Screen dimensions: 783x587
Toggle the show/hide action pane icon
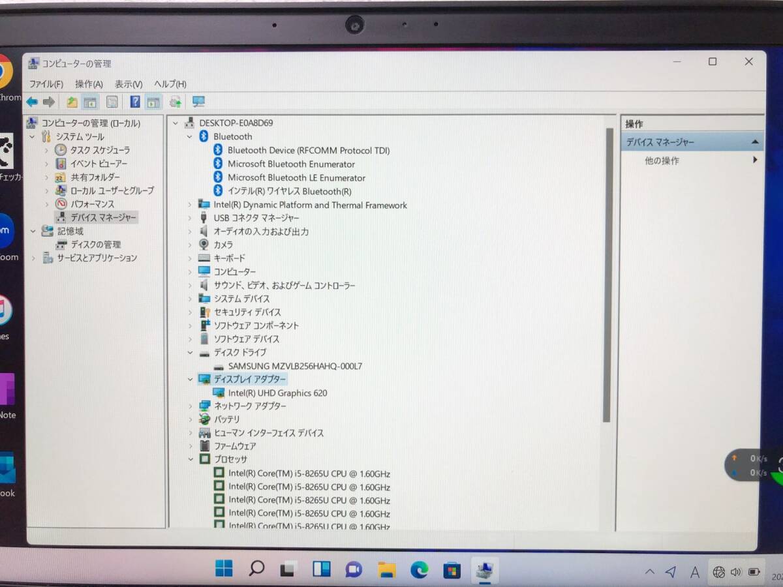click(153, 102)
